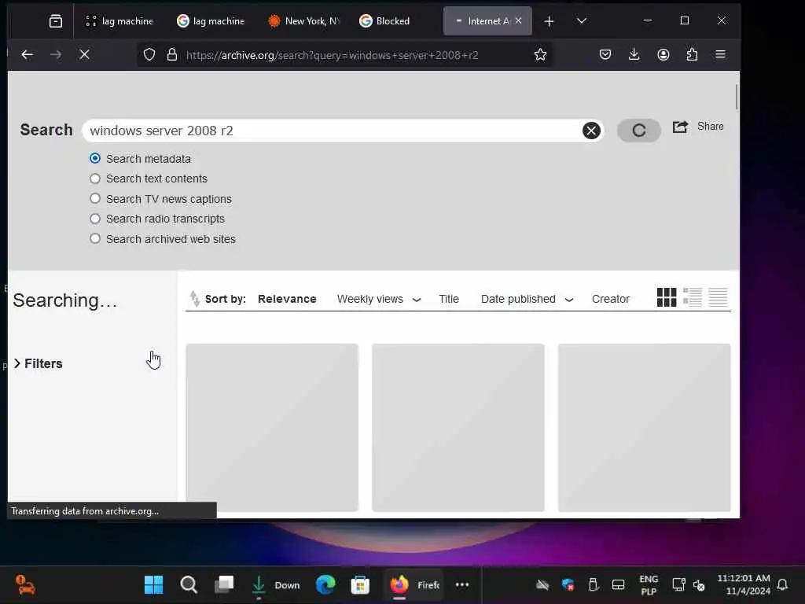Bookmark this page with the star icon
Screen dimensions: 805x604
540,54
